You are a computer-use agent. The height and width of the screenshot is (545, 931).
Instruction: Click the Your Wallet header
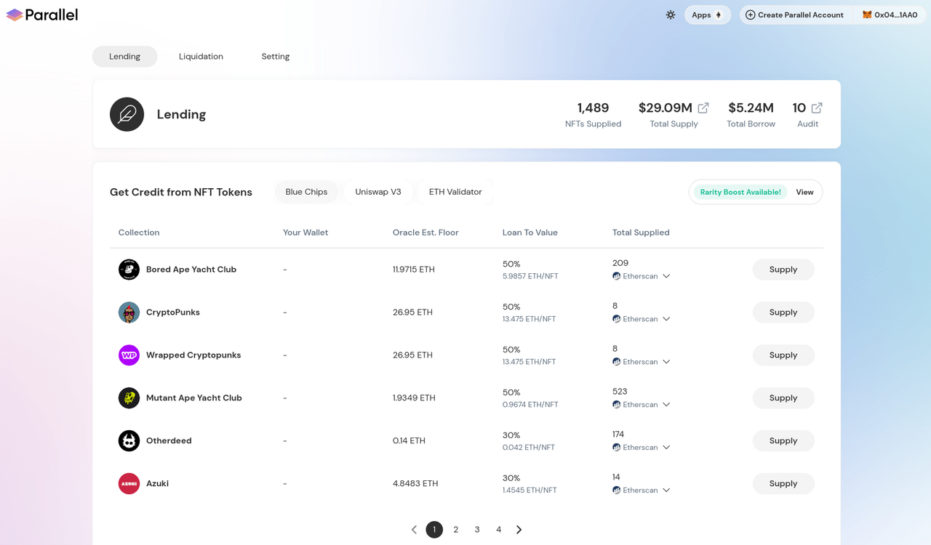coord(305,233)
